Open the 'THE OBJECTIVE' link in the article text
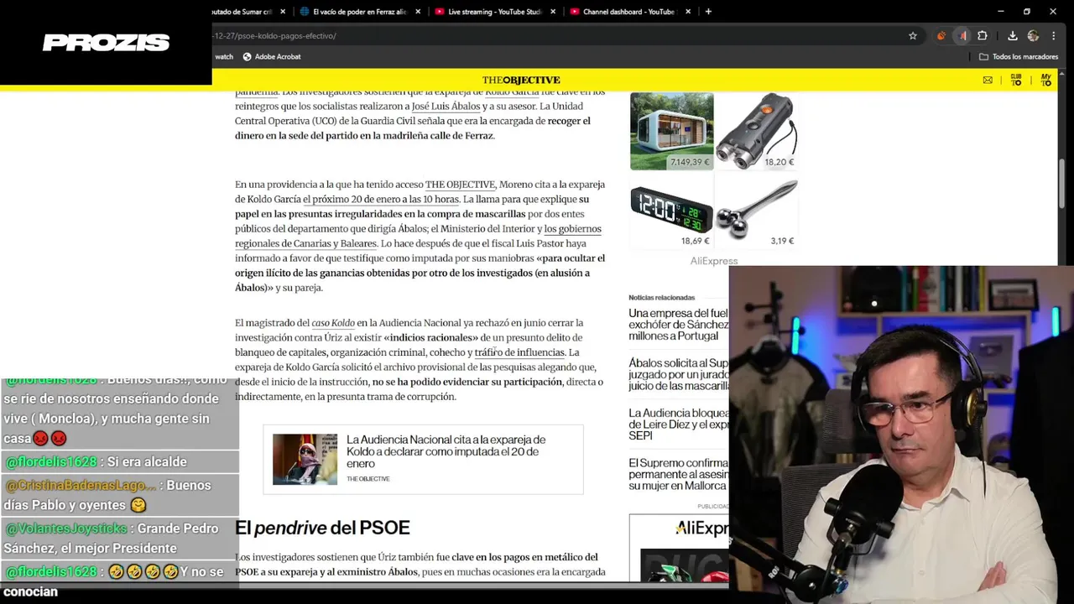 click(461, 185)
